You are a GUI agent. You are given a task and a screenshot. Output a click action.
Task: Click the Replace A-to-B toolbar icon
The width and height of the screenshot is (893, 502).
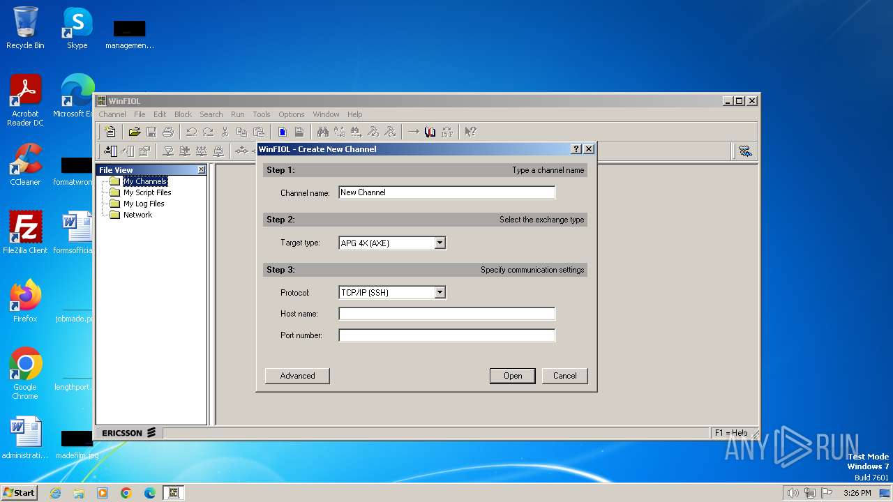tap(339, 132)
